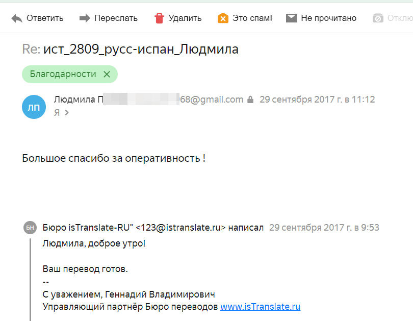This screenshot has height=321, width=413.
Task: Mark email as Не прочитано
Action: click(328, 18)
